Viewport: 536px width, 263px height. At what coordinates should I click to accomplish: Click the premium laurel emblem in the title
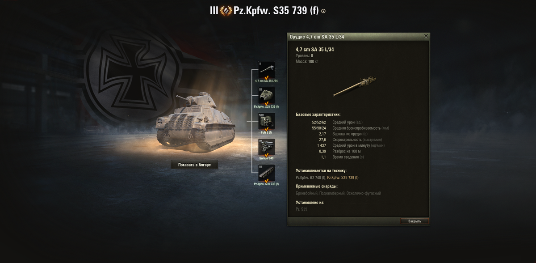(x=226, y=11)
